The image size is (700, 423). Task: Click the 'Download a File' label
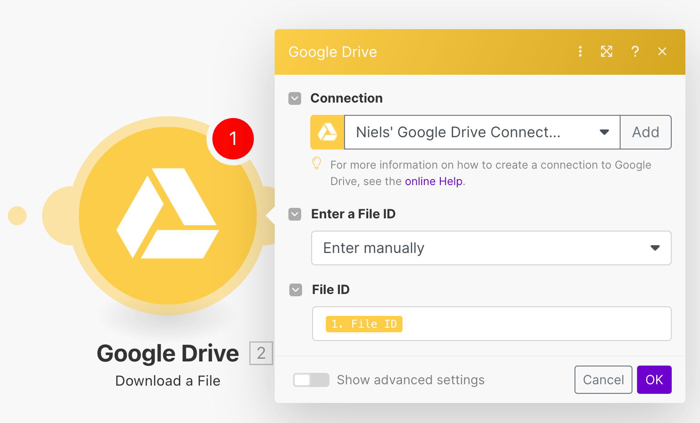click(x=168, y=381)
